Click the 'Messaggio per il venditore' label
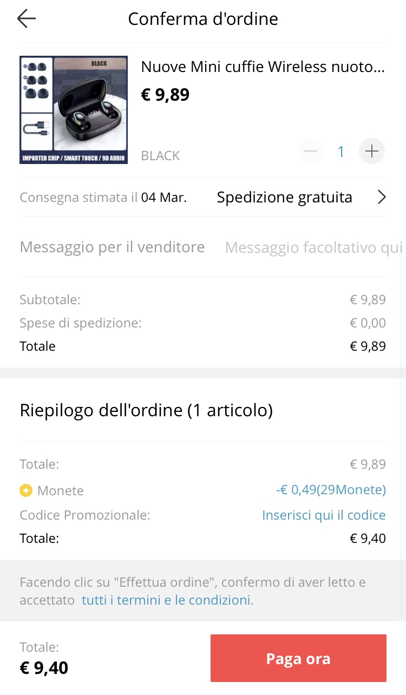406x695 pixels. [112, 247]
